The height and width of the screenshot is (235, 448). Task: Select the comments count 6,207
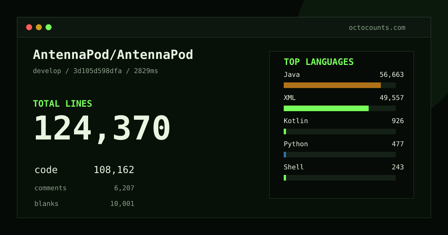(124, 188)
